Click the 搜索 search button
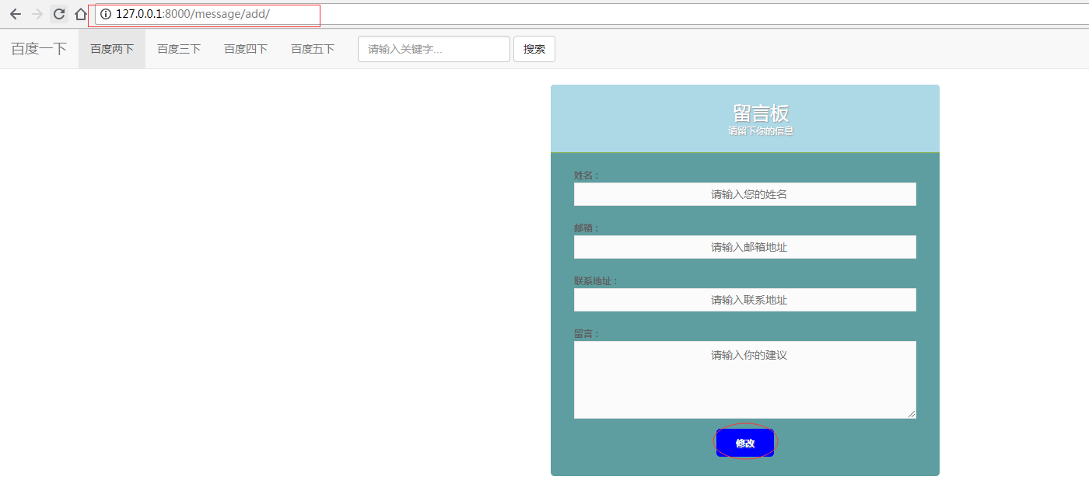The image size is (1089, 494). pyautogui.click(x=534, y=48)
